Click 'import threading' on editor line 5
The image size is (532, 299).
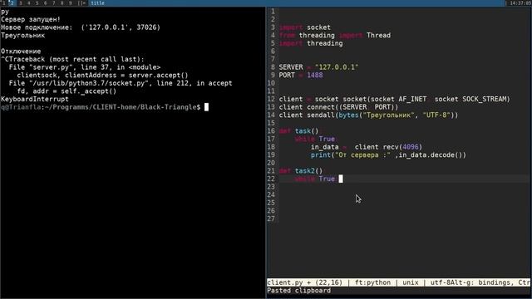point(311,43)
